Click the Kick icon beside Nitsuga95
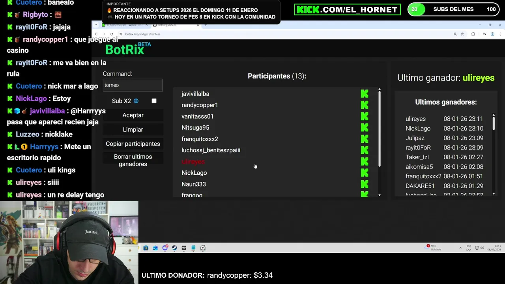The image size is (505, 284). click(x=365, y=127)
